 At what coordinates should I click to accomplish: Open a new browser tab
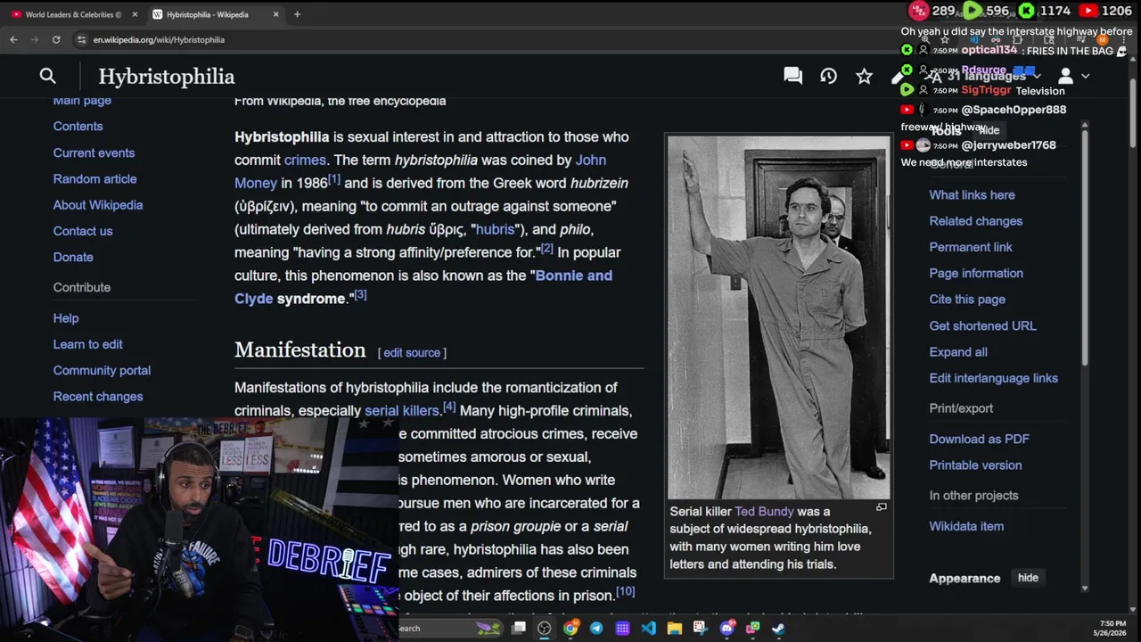pyautogui.click(x=297, y=14)
